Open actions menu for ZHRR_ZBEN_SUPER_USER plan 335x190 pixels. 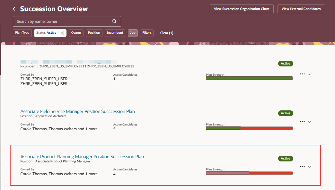click(x=302, y=74)
